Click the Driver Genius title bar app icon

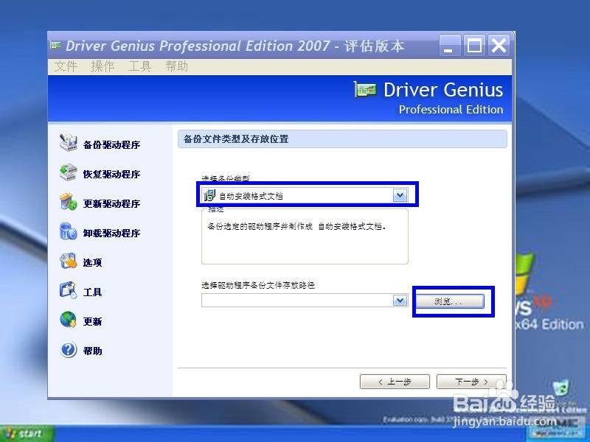(x=56, y=46)
